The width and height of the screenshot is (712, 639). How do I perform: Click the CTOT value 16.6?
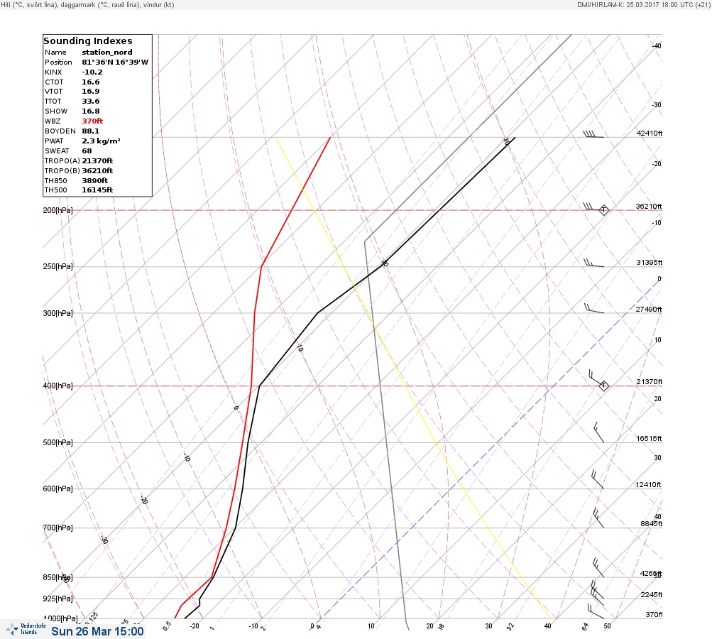tap(91, 82)
